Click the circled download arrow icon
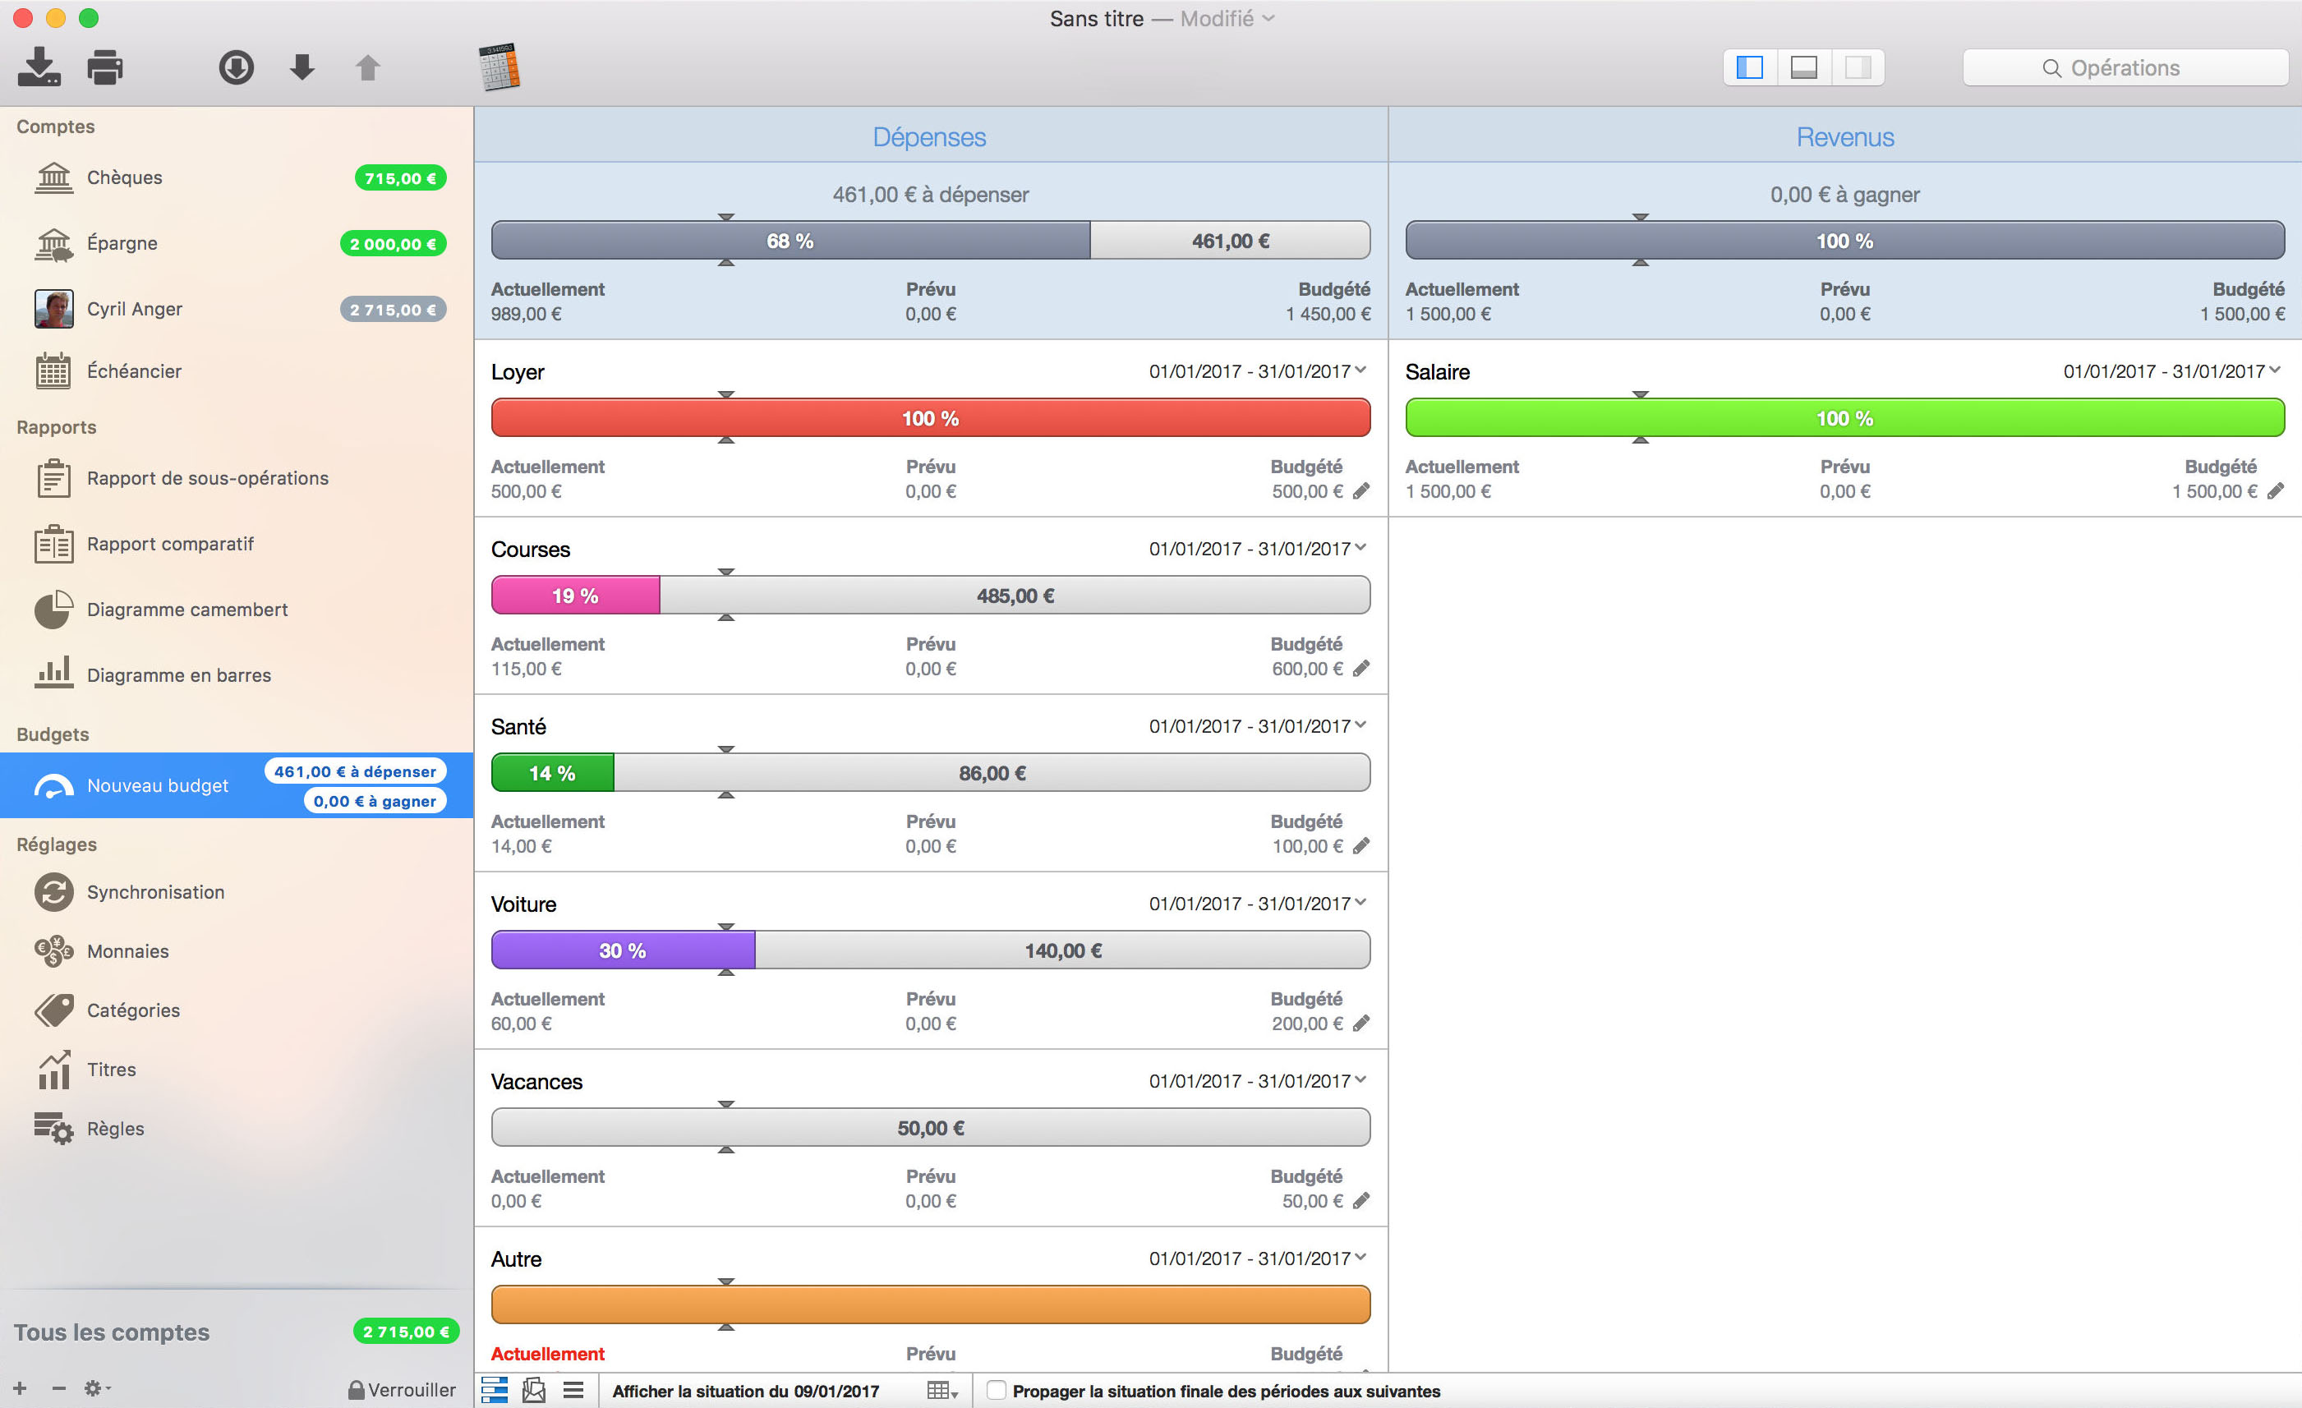2302x1408 pixels. [x=237, y=67]
